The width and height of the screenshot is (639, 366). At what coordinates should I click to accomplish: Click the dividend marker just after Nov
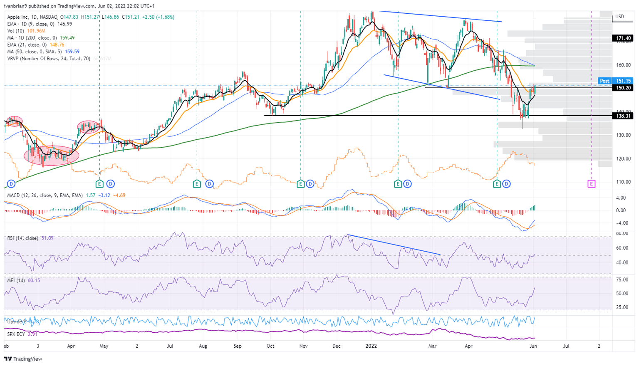310,184
